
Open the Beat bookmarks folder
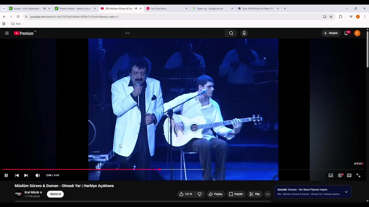click(x=16, y=24)
